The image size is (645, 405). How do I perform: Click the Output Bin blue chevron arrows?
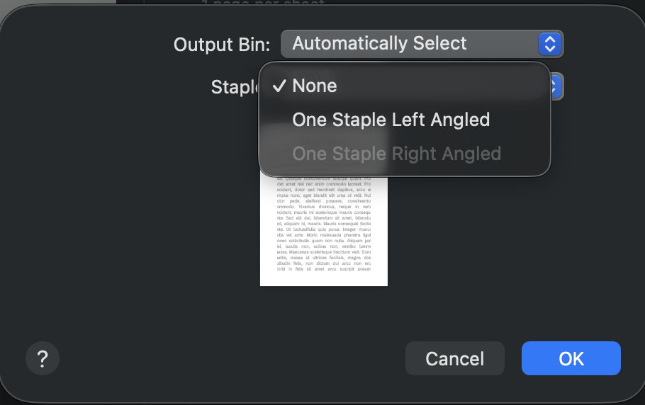click(x=550, y=44)
